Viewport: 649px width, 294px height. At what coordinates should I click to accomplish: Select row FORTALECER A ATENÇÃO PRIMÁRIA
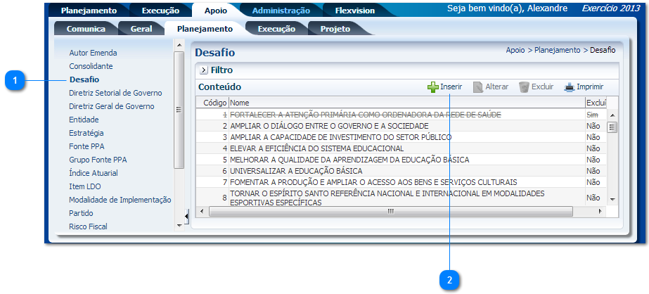click(x=401, y=114)
